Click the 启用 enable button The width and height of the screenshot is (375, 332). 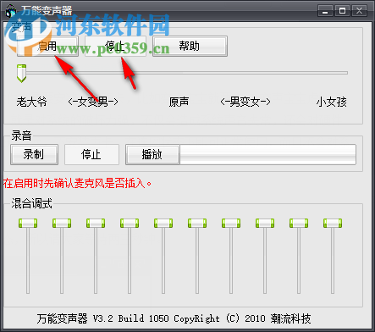(47, 46)
